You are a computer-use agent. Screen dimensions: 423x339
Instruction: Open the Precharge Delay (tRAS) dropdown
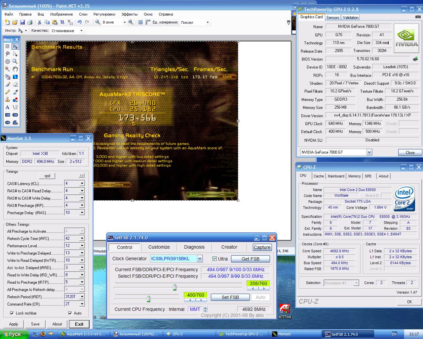(82, 213)
